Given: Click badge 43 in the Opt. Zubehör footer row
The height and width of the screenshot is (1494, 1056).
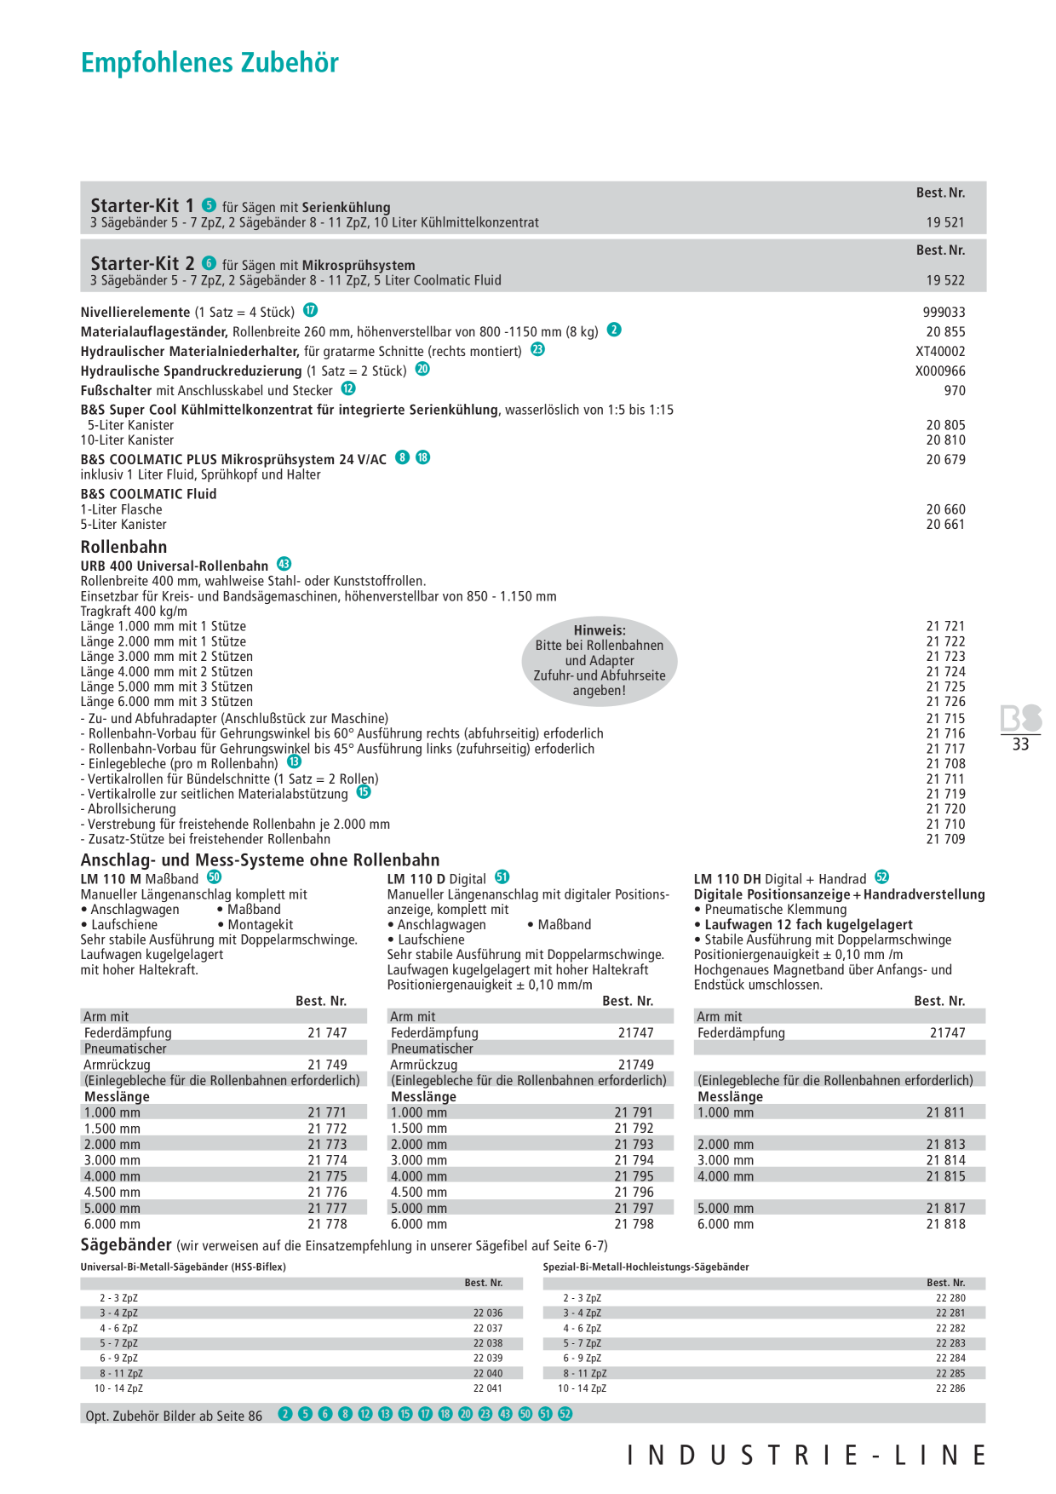Looking at the screenshot, I should point(505,1414).
